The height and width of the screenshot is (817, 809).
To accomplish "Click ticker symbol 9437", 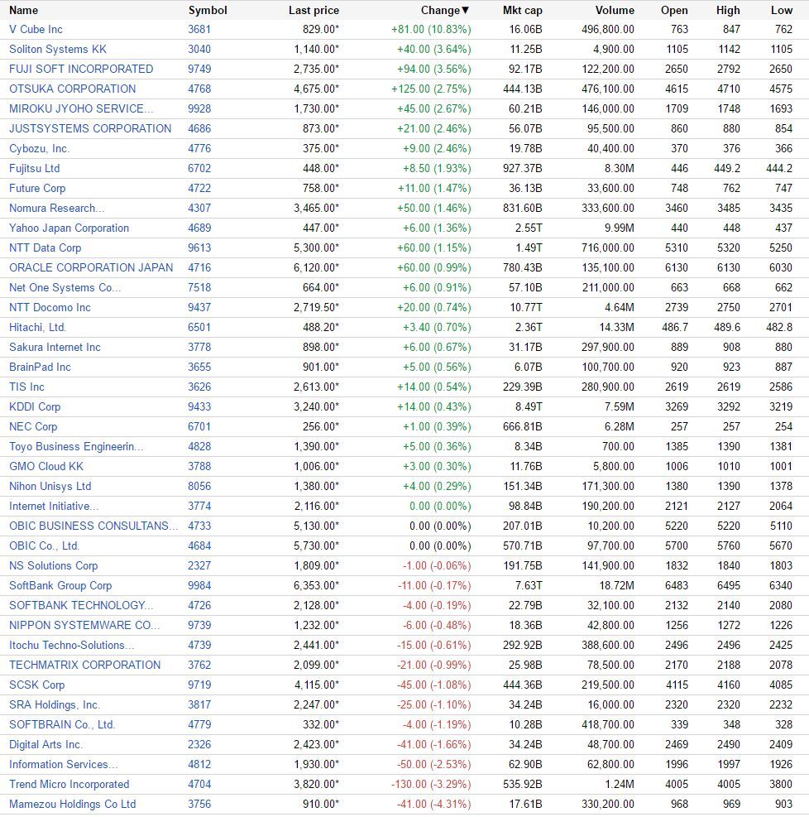I will tap(199, 307).
